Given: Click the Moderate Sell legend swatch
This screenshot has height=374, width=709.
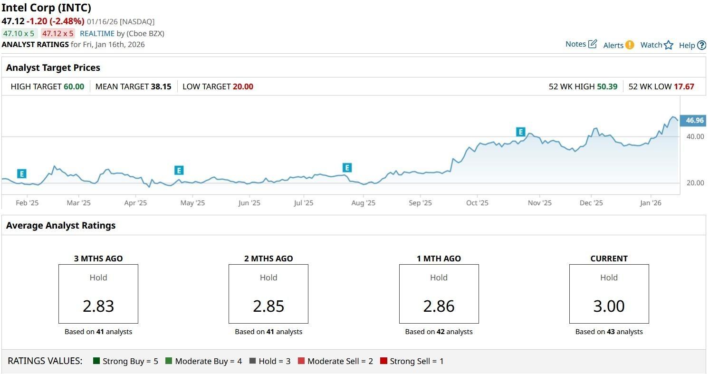Looking at the screenshot, I should click(x=301, y=361).
